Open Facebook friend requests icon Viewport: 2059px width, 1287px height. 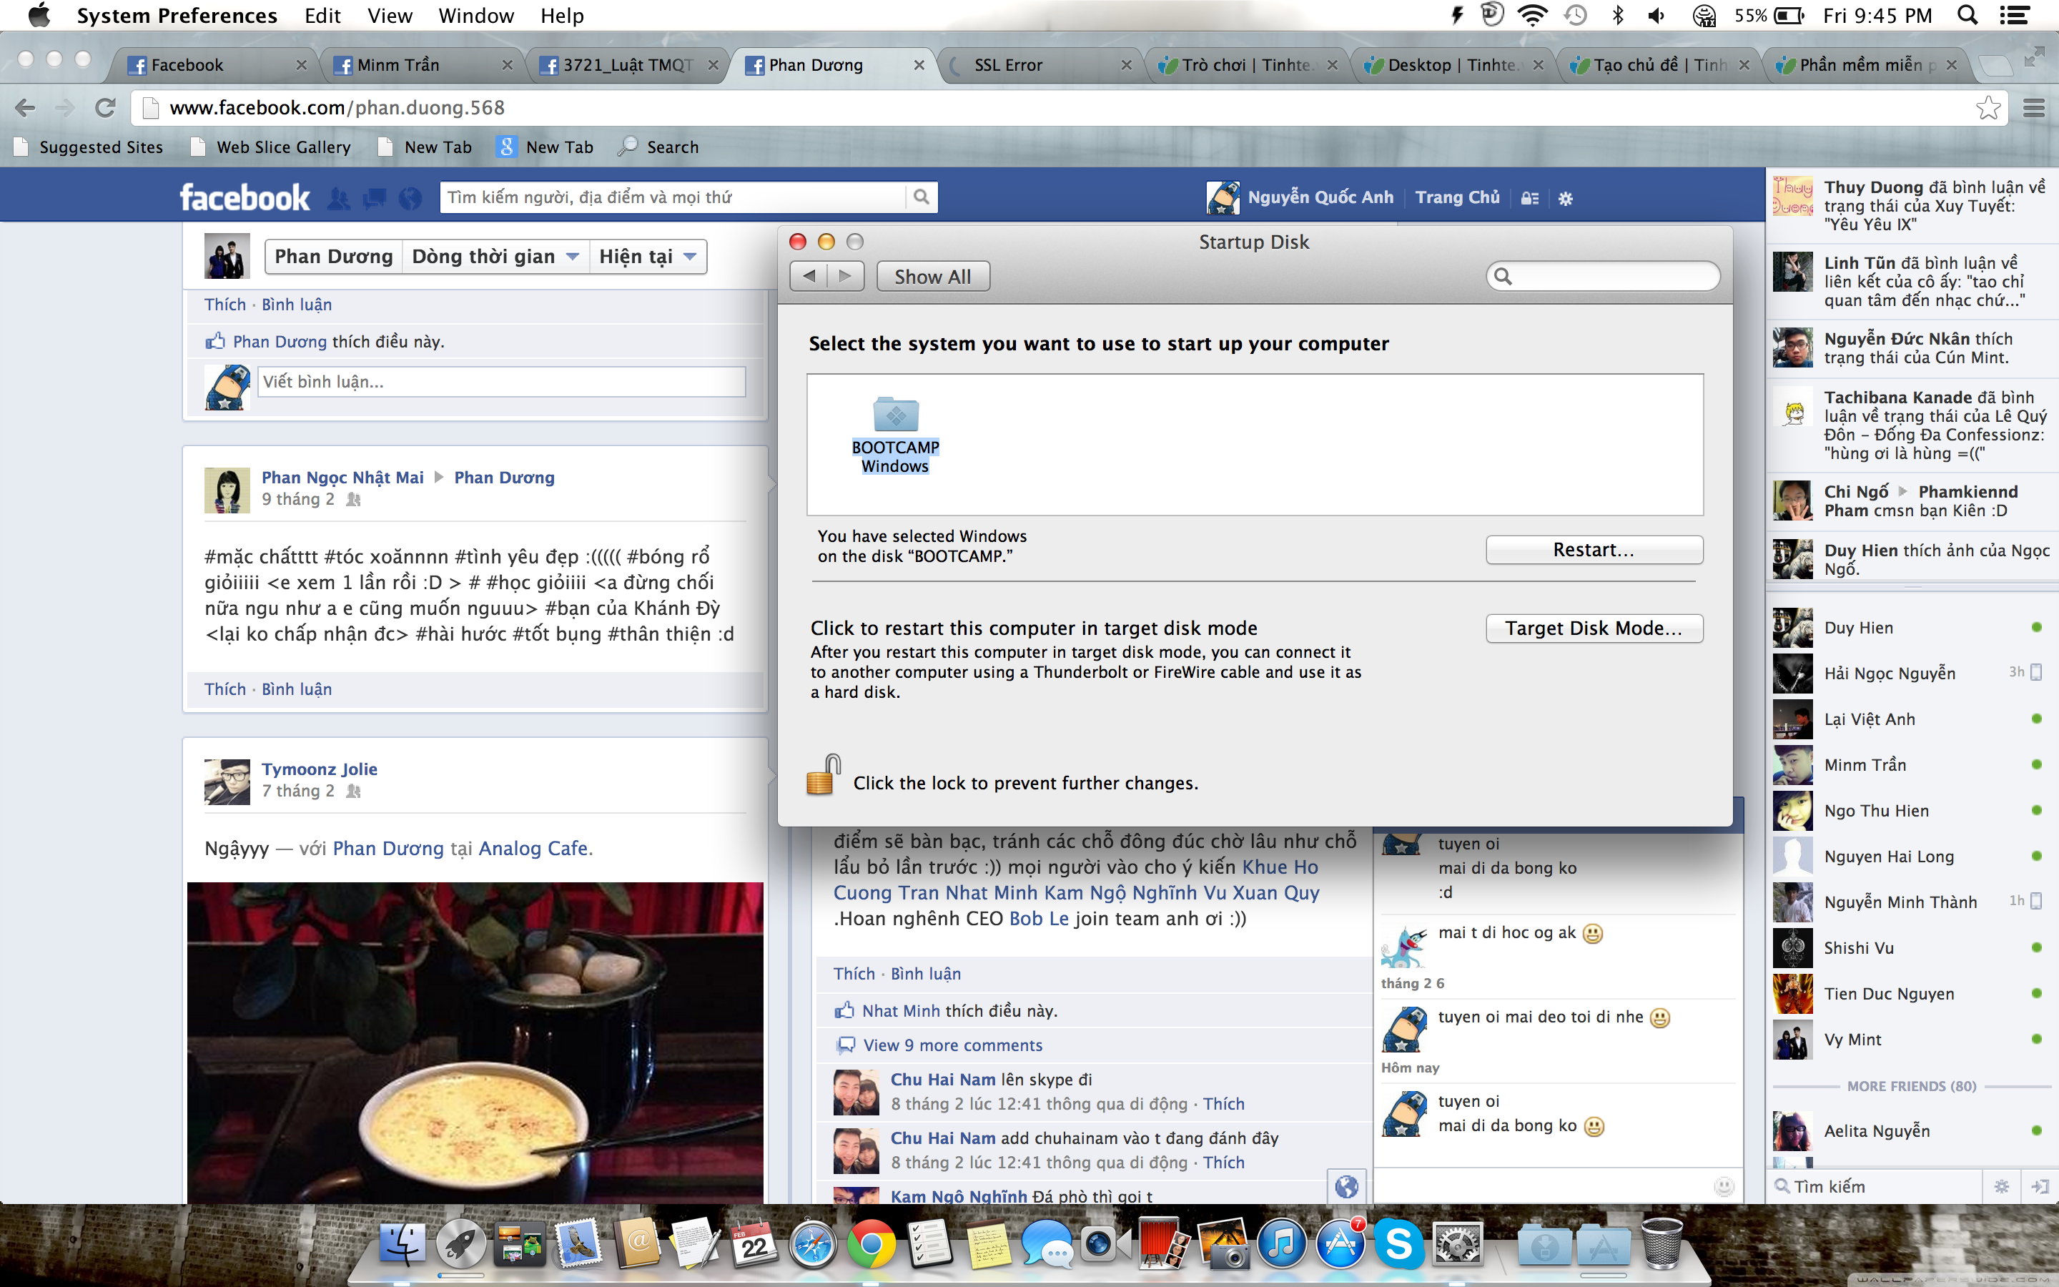coord(339,198)
